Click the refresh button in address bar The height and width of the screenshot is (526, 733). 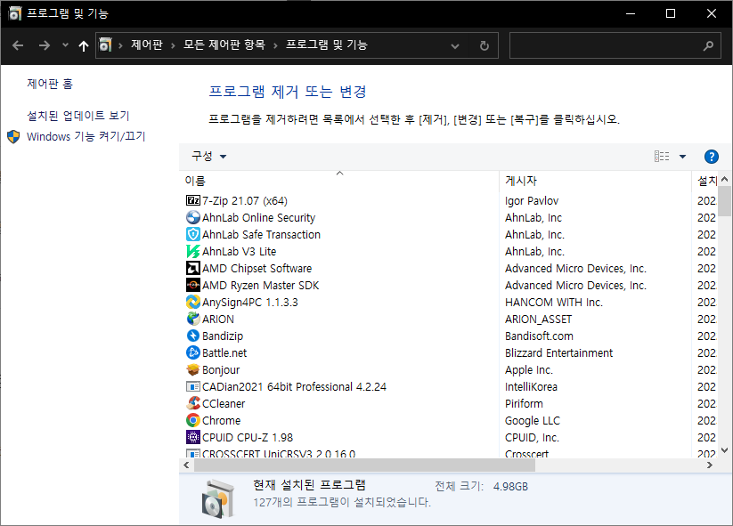(x=485, y=45)
